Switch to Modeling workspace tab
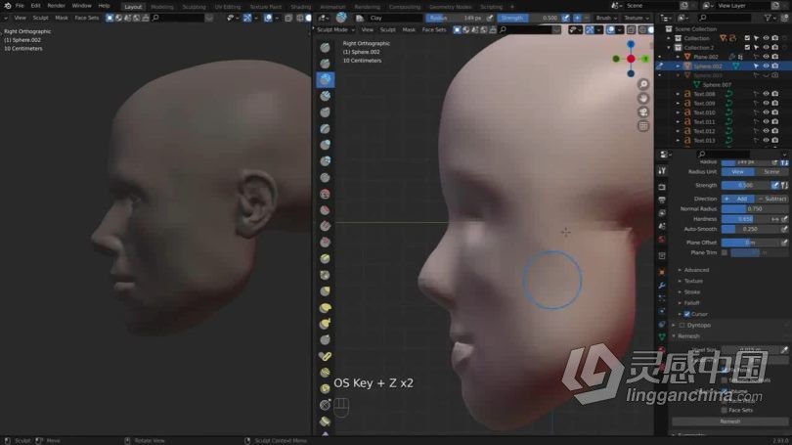792x445 pixels. (162, 7)
